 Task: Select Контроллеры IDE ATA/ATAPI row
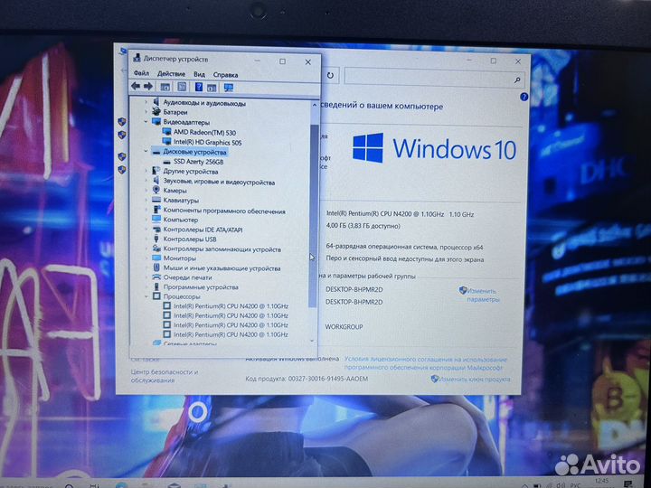click(x=203, y=229)
